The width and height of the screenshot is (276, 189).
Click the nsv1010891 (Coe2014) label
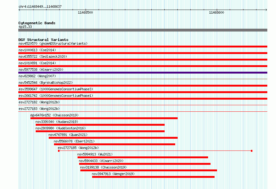(37, 63)
